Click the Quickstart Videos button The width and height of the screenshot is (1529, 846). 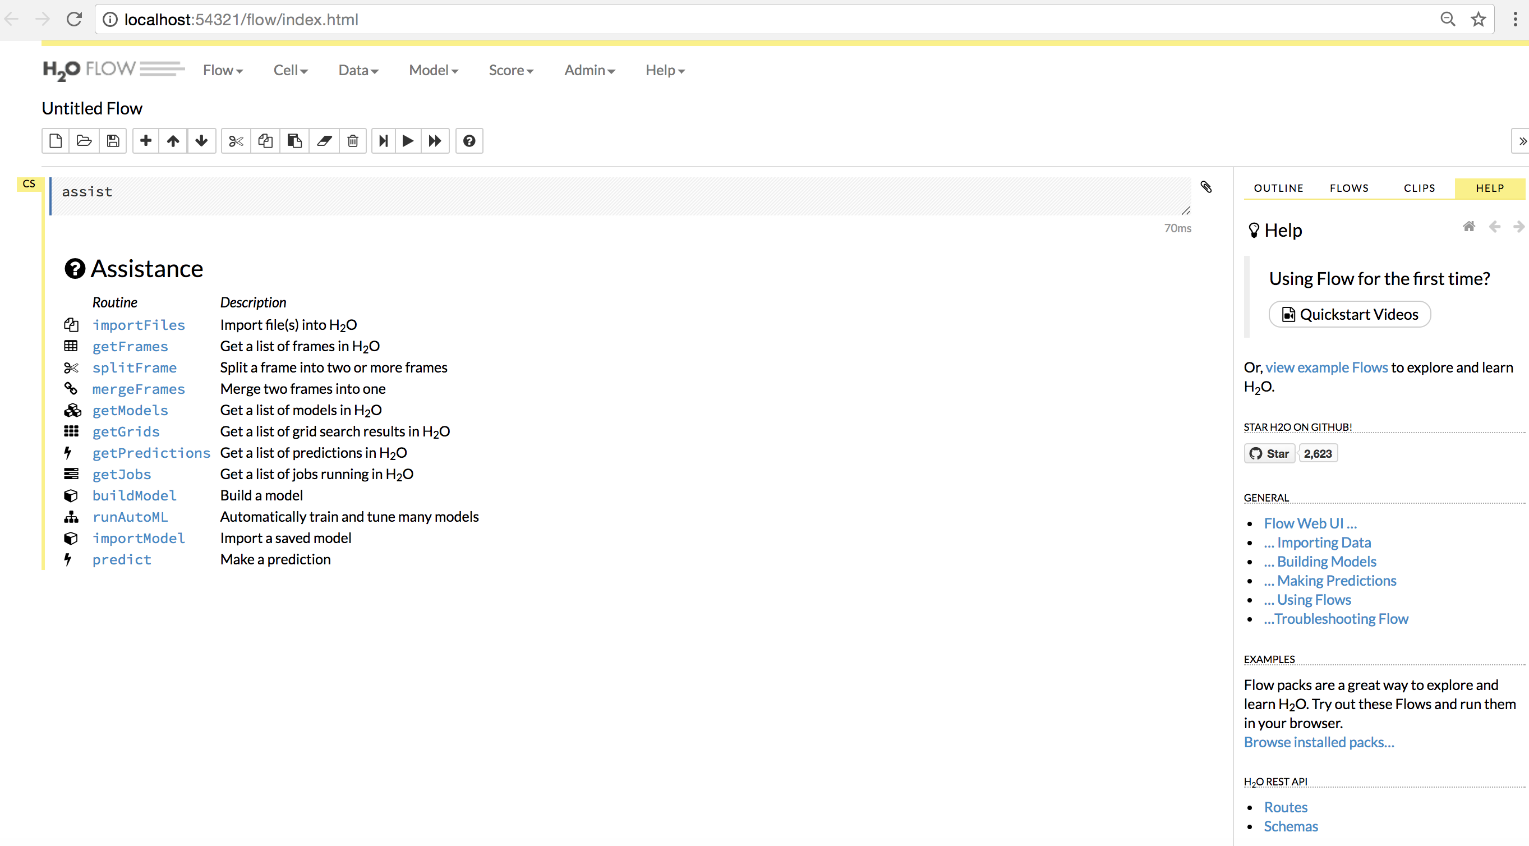(1349, 314)
